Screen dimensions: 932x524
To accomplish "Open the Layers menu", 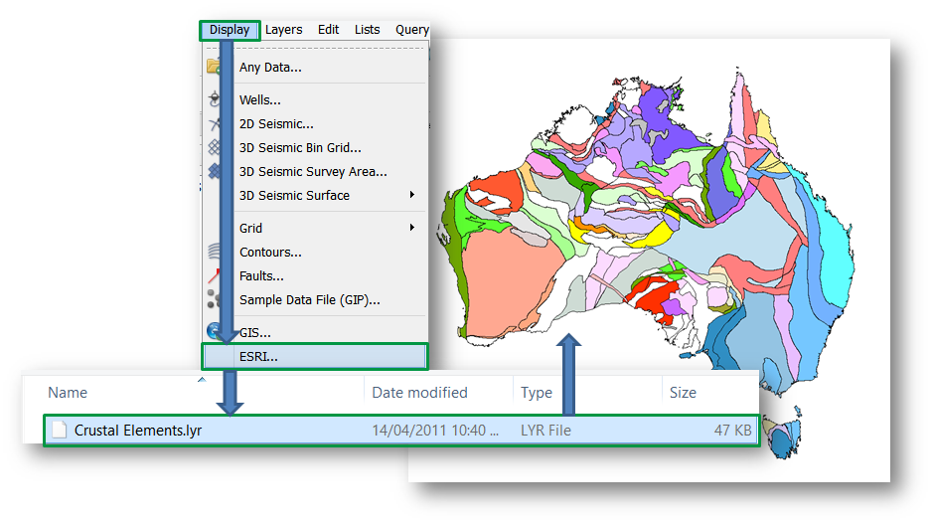I will [x=283, y=30].
